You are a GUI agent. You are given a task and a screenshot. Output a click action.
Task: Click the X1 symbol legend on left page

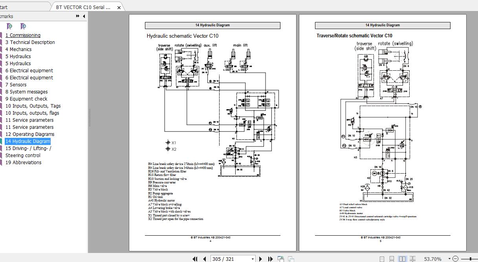pyautogui.click(x=171, y=143)
